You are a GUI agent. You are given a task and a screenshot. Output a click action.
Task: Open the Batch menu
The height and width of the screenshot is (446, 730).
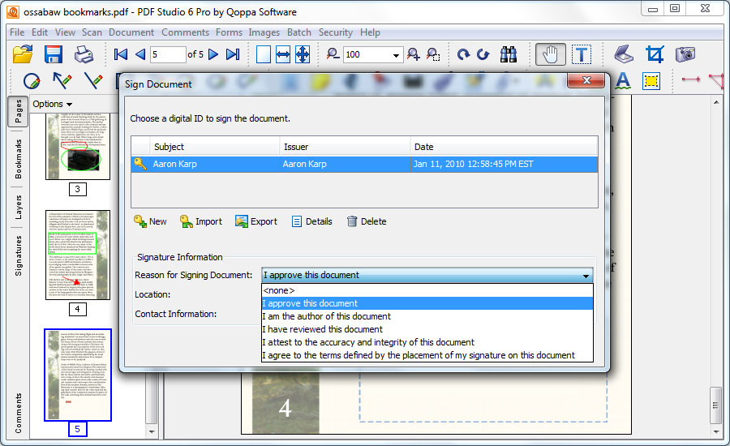coord(298,32)
